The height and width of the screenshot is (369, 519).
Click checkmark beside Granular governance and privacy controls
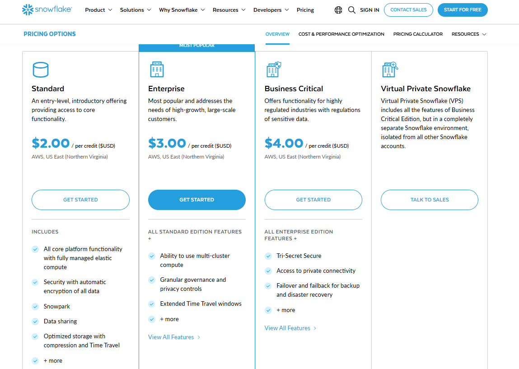152,280
